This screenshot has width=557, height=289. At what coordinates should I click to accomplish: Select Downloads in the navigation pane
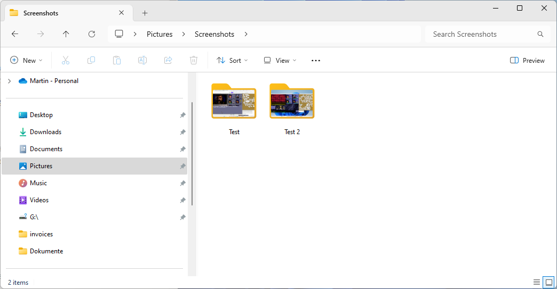[x=45, y=132]
